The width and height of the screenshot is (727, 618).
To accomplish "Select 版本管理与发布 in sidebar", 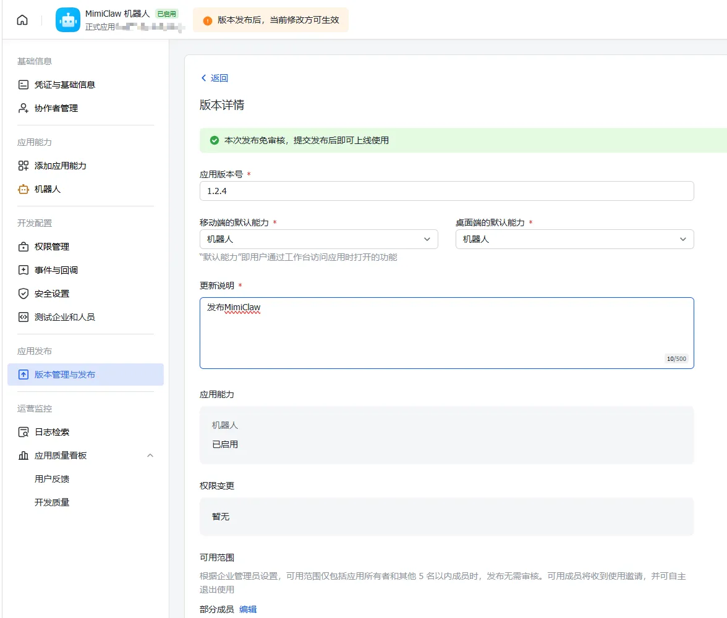I will click(x=65, y=375).
